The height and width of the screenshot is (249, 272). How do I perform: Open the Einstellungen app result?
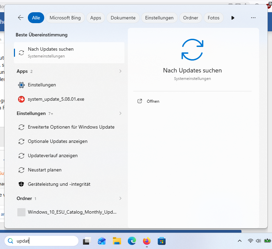pyautogui.click(x=69, y=85)
